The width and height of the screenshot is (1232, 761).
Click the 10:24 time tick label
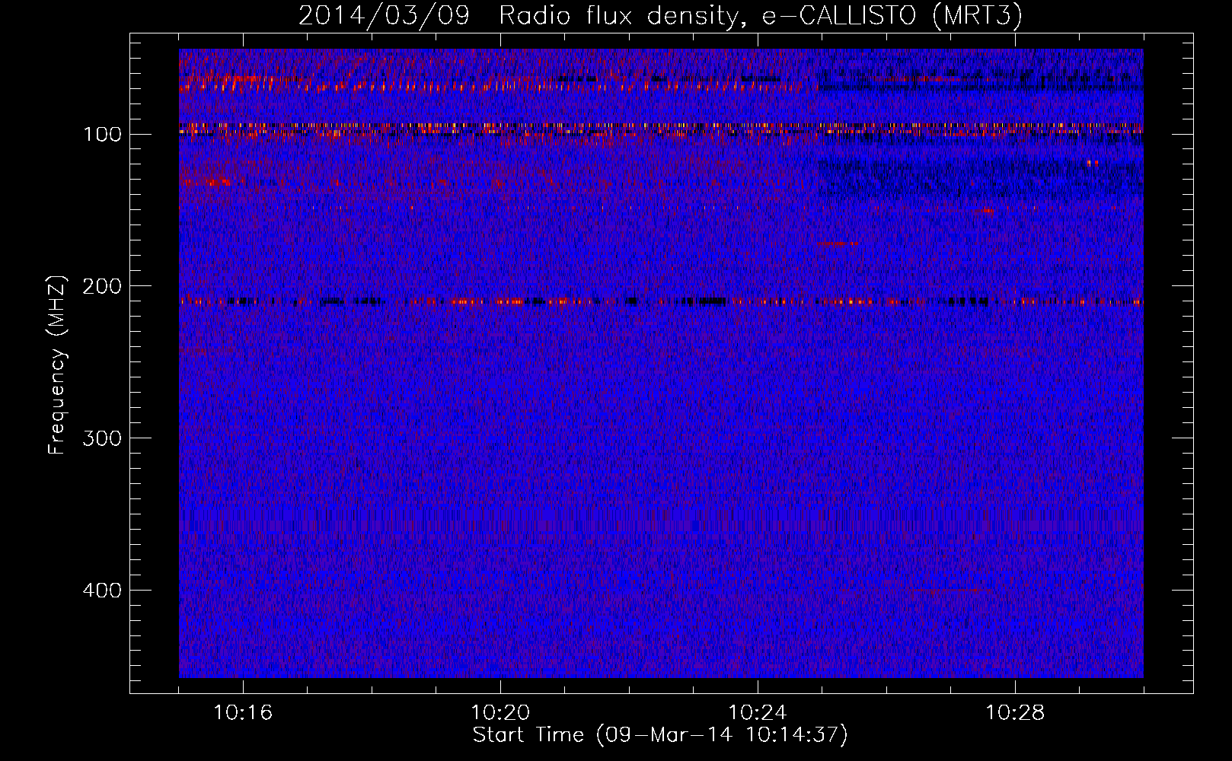[758, 713]
